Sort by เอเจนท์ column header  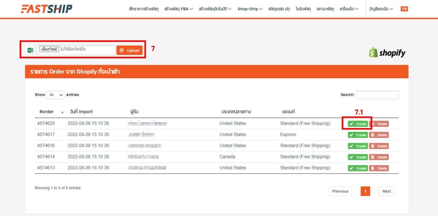[x=288, y=112]
